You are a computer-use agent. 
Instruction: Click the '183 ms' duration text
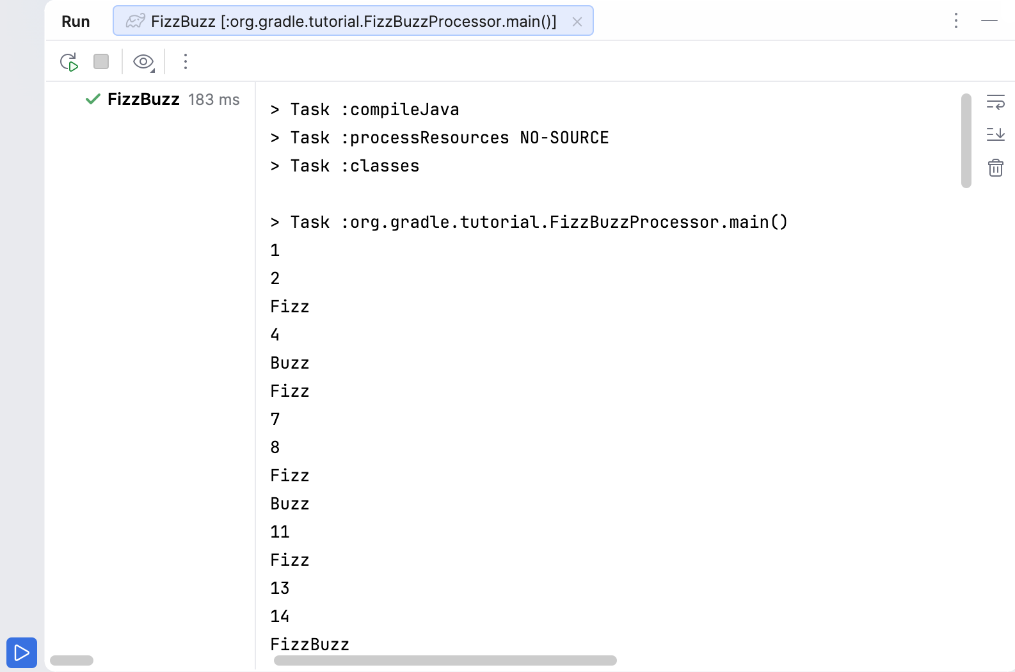214,100
